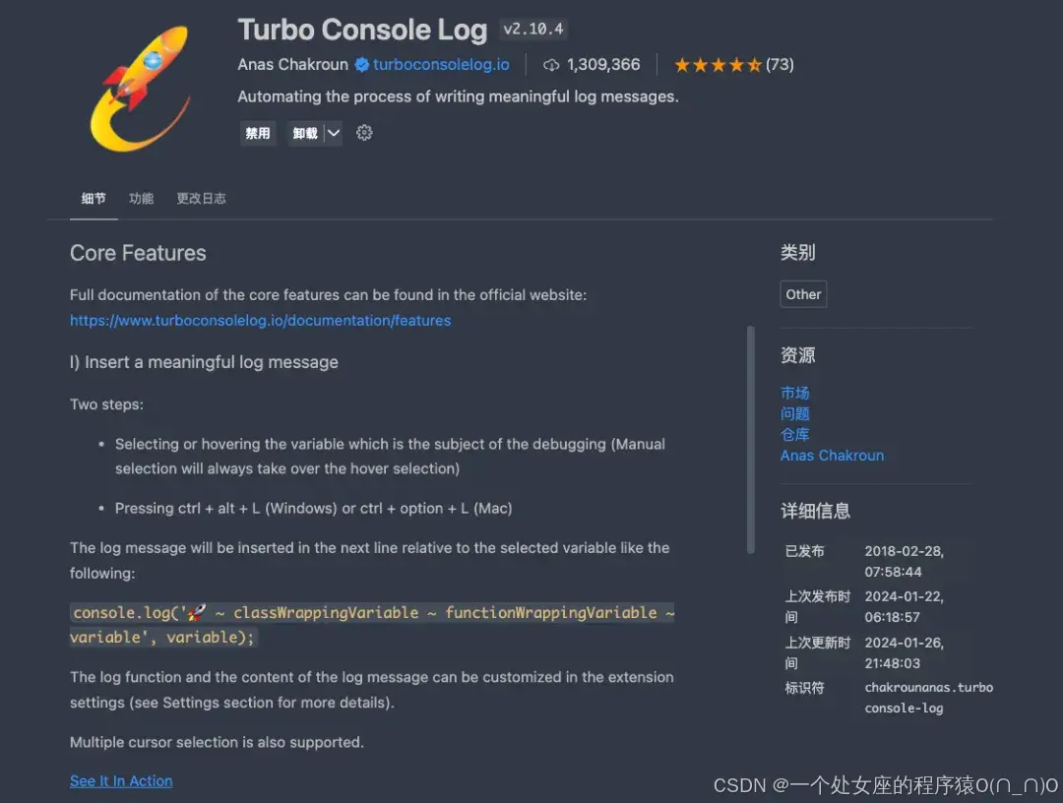Click the 禁用 button

pyautogui.click(x=258, y=133)
